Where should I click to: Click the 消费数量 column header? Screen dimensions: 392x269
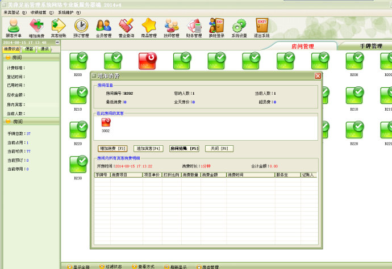191,175
